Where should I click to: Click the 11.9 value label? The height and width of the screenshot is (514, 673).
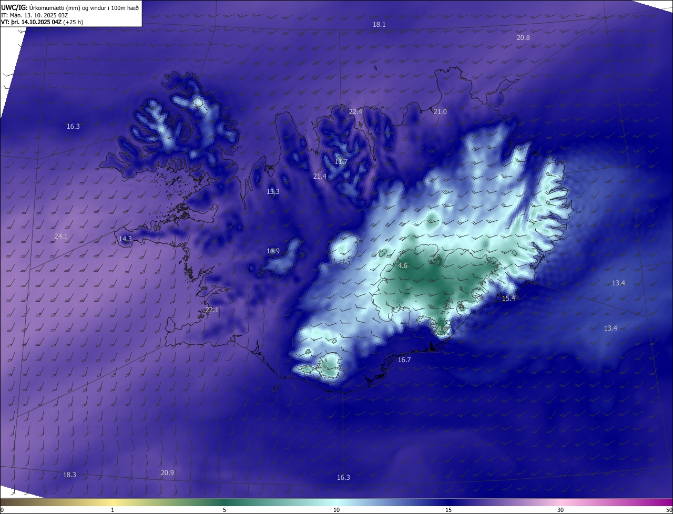(x=273, y=251)
